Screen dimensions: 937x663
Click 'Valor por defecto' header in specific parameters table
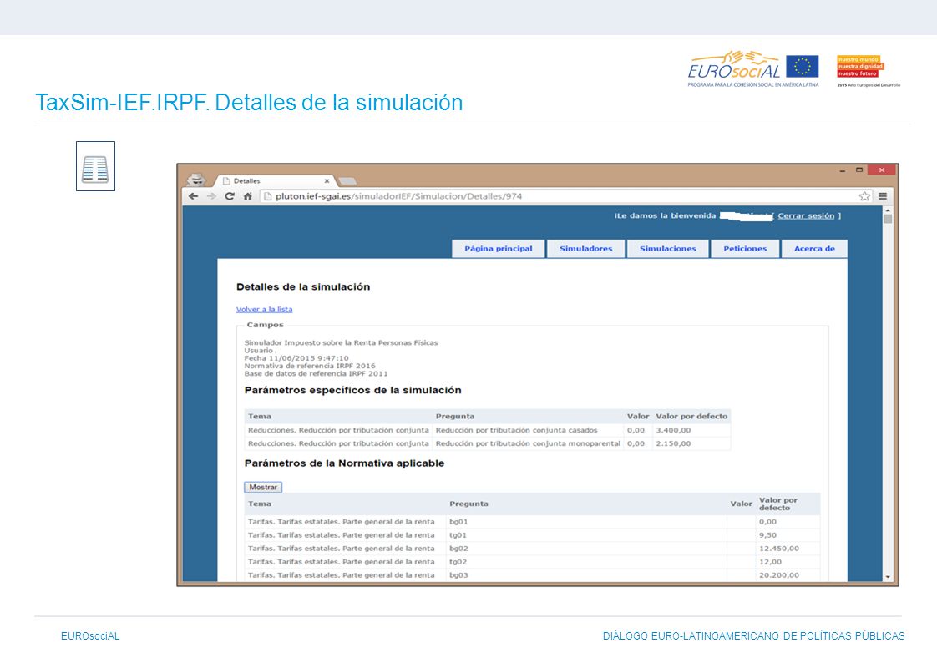coord(691,417)
